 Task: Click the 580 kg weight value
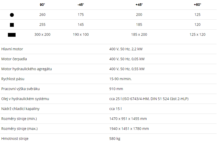point(115,139)
